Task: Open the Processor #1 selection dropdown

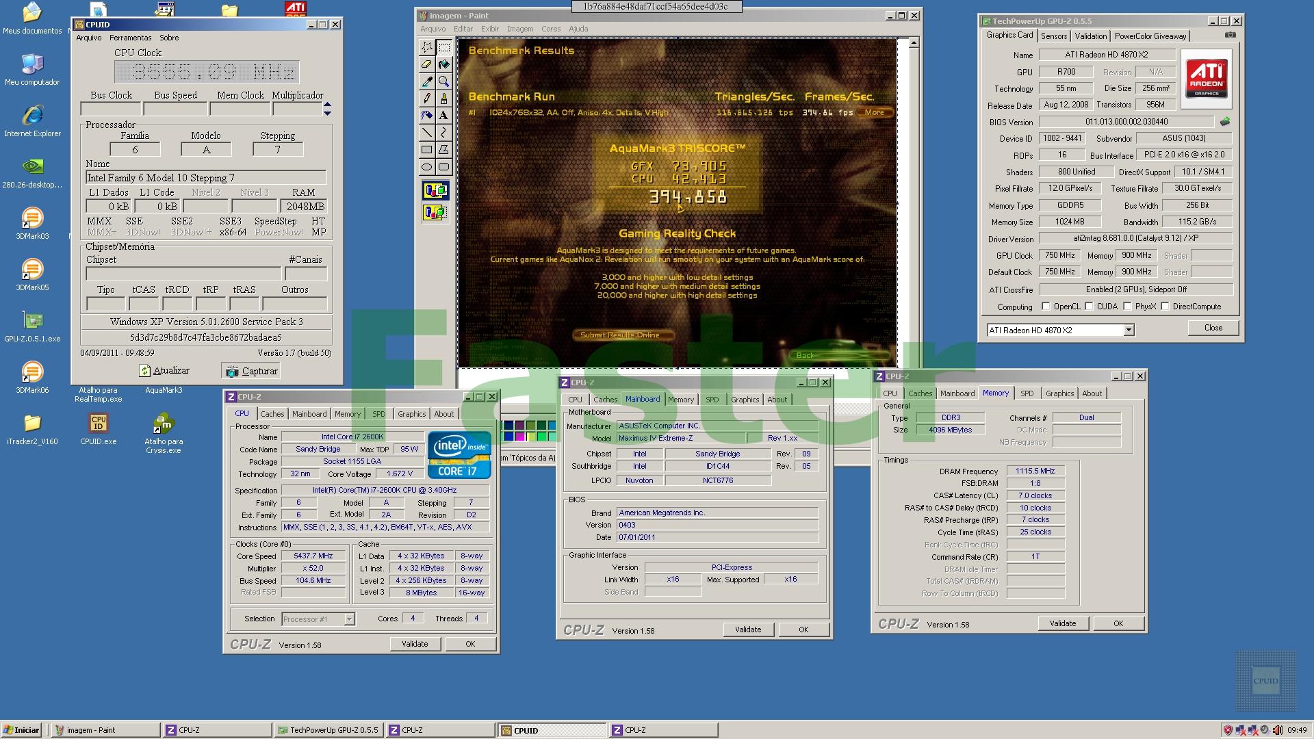Action: 349,619
